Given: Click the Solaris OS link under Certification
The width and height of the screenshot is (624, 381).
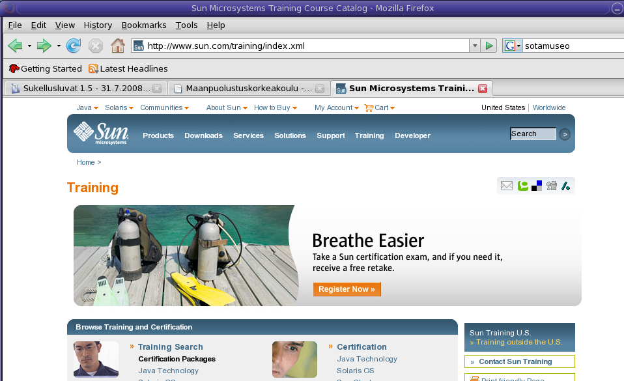Looking at the screenshot, I should pyautogui.click(x=356, y=371).
